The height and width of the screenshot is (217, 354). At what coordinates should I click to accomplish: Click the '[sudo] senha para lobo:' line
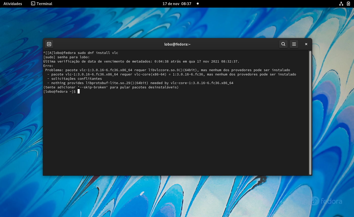(x=67, y=57)
